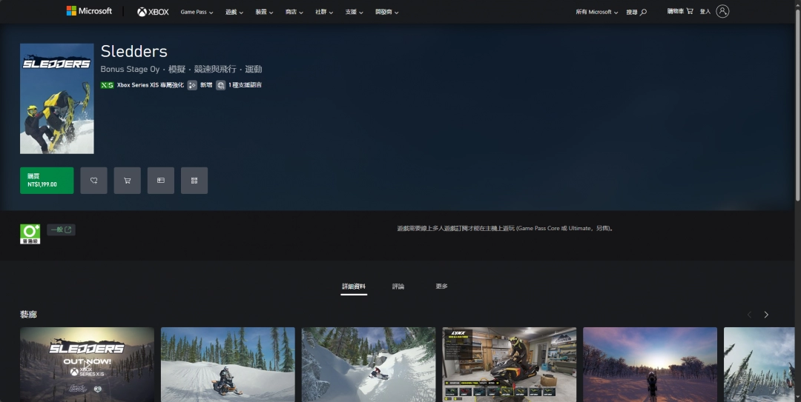Switch to the 評論 tab
This screenshot has width=801, height=402.
[x=398, y=287]
